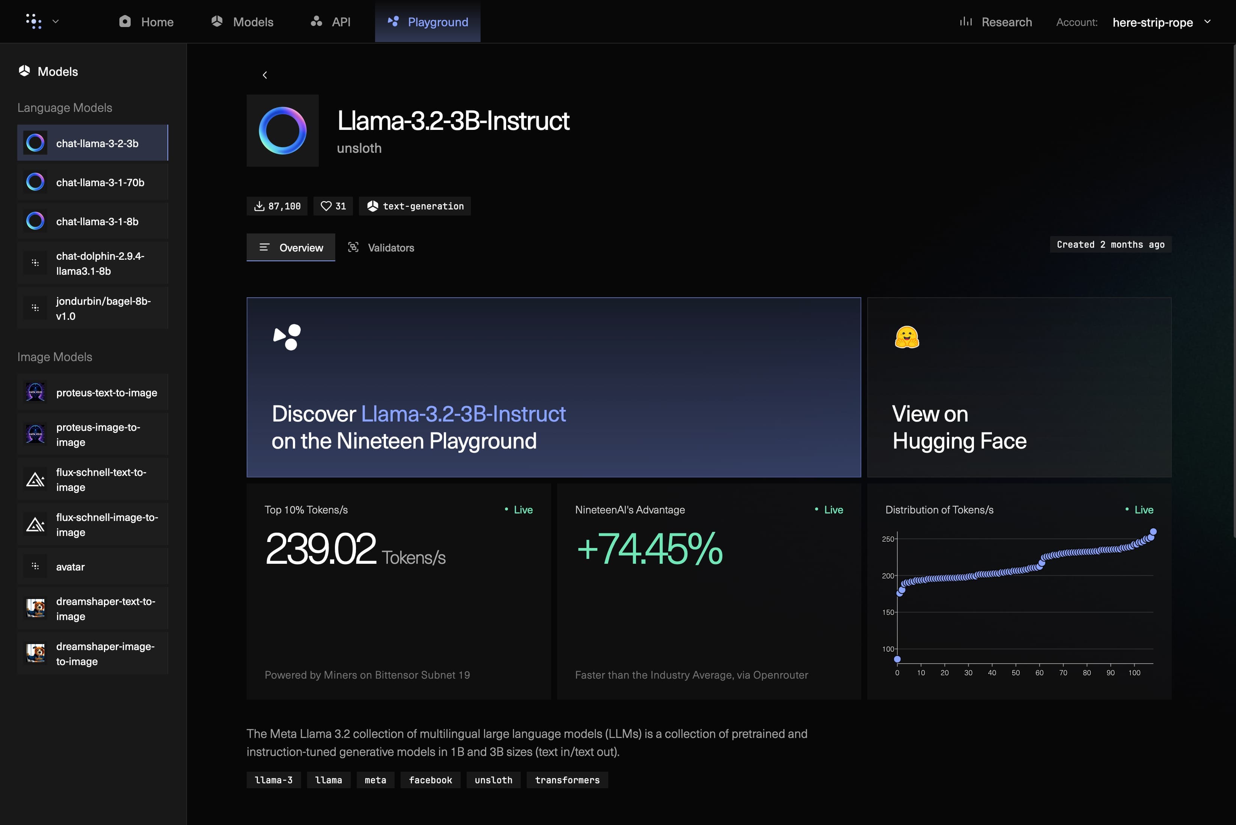This screenshot has height=825, width=1236.
Task: Select chat-dolphin-2.9.4-llama3.1-8b model
Action: 93,263
